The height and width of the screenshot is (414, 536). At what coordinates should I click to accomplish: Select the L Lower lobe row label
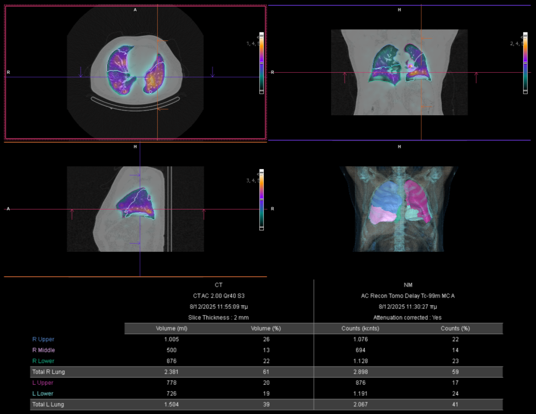click(43, 394)
